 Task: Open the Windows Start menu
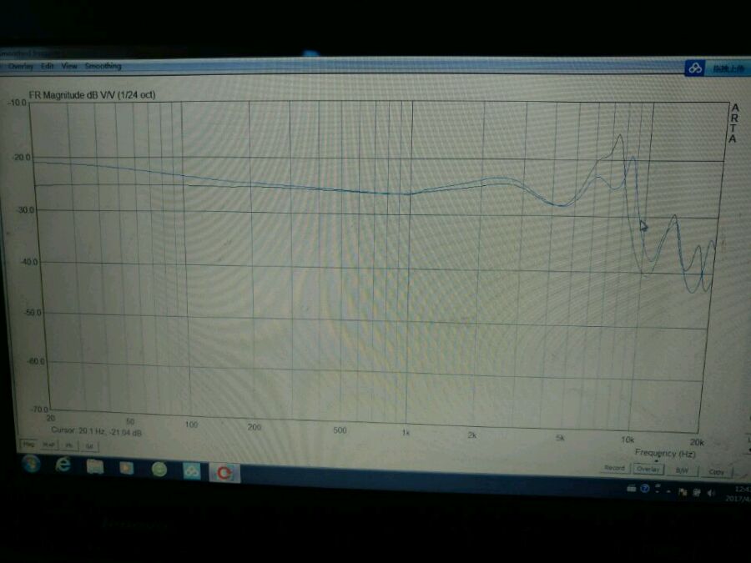coord(31,464)
